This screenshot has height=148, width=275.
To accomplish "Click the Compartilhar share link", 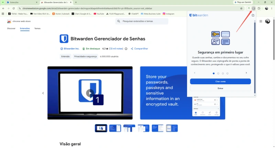I will [x=140, y=49].
